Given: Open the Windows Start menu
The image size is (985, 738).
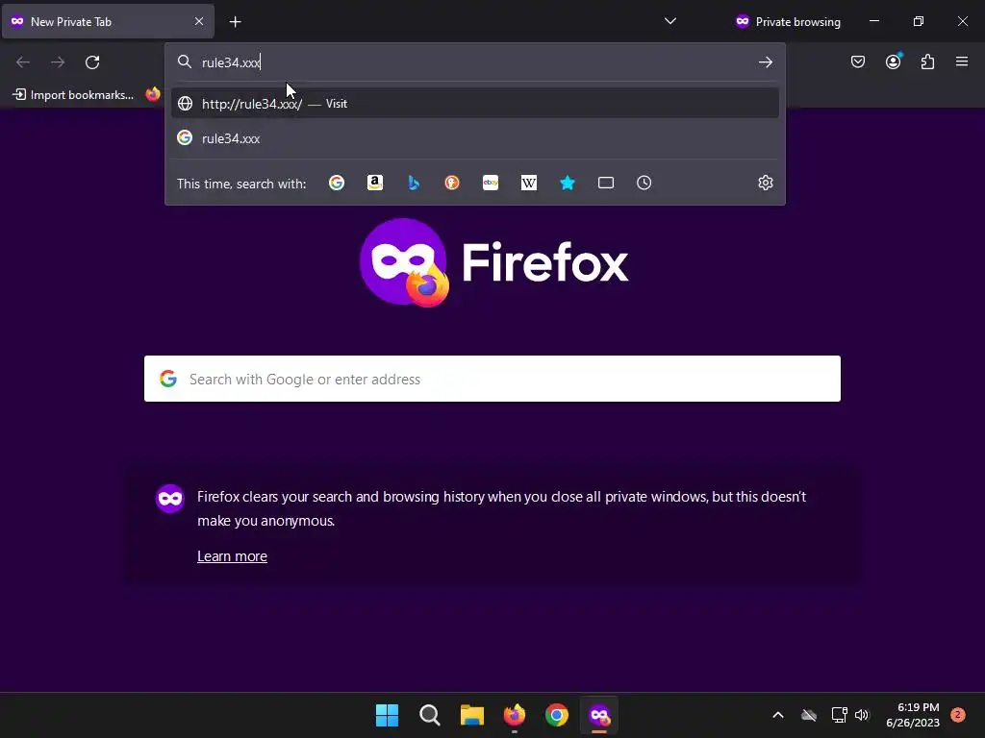Looking at the screenshot, I should tap(387, 715).
